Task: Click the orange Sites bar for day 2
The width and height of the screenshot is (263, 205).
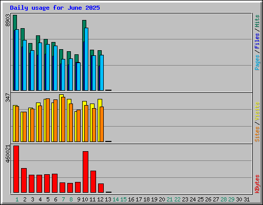Action: pyautogui.click(x=25, y=127)
